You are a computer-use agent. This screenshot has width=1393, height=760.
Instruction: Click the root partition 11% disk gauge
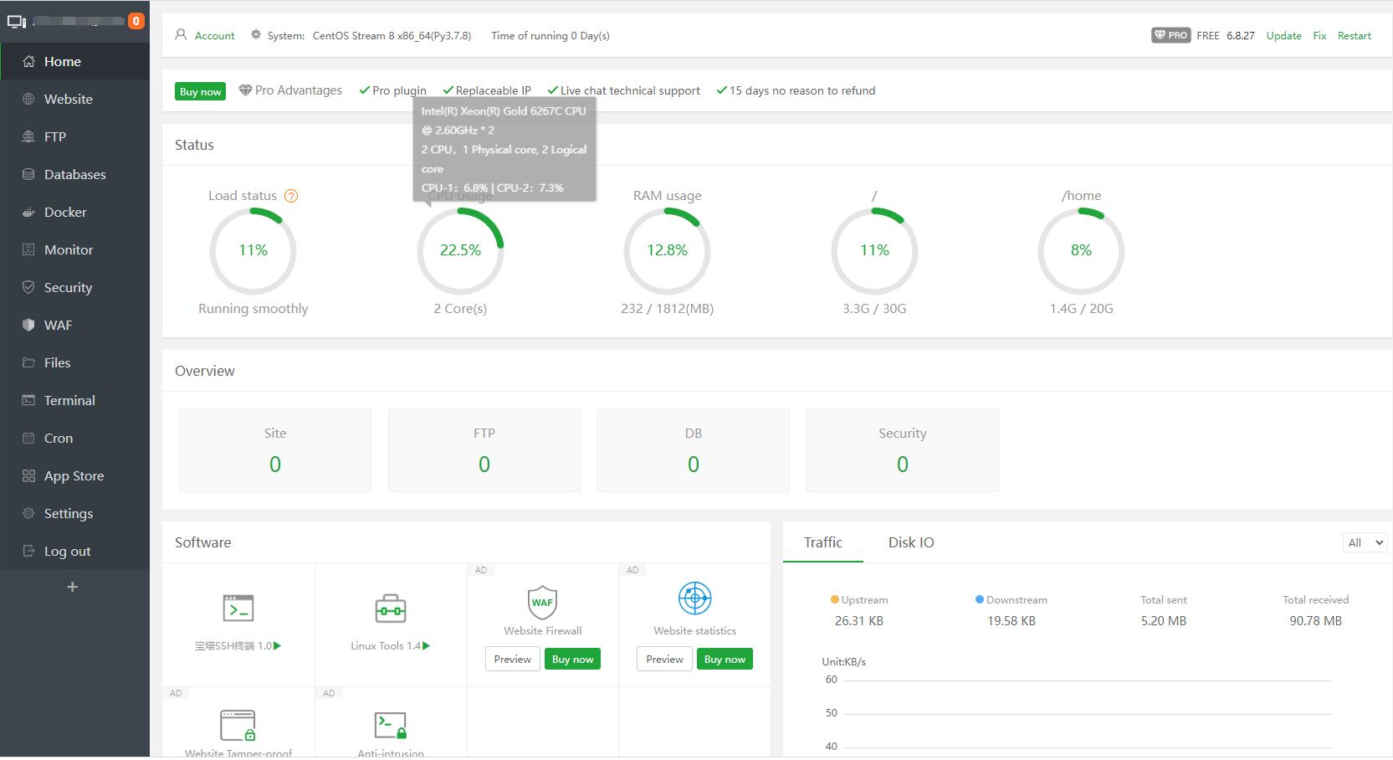tap(874, 250)
